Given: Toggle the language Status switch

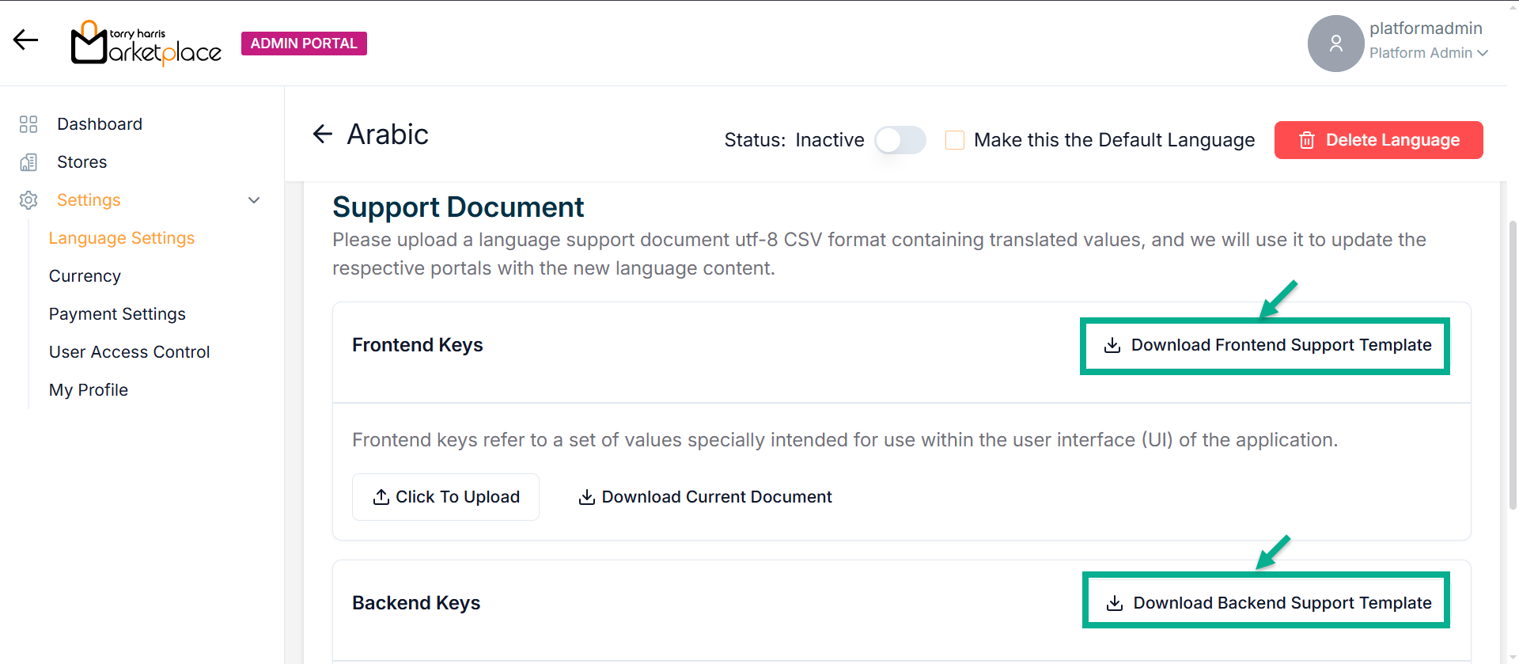Looking at the screenshot, I should tap(900, 140).
